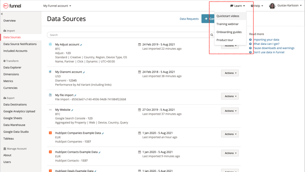The image size is (305, 172).
Task: Click pencil icon beside My Website
Action: click(x=72, y=110)
